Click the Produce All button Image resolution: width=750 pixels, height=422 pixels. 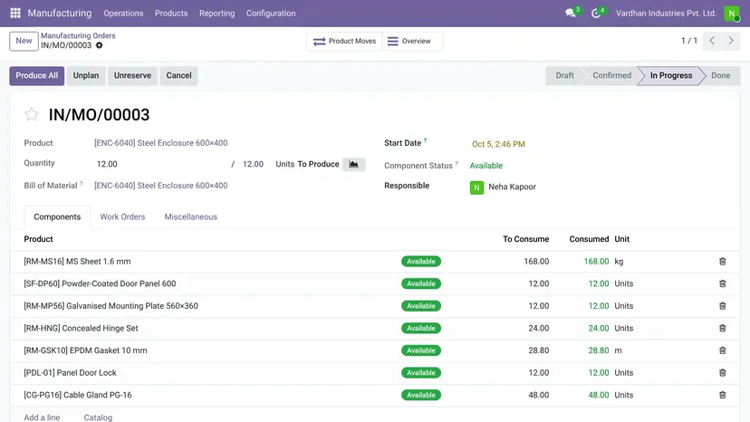click(x=37, y=75)
